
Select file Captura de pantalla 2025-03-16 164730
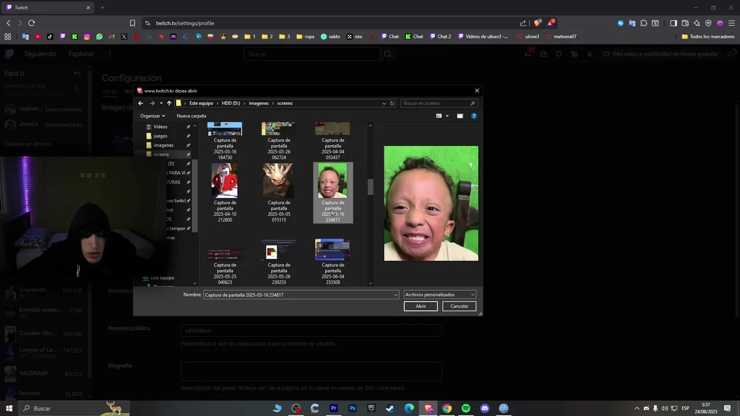click(225, 142)
